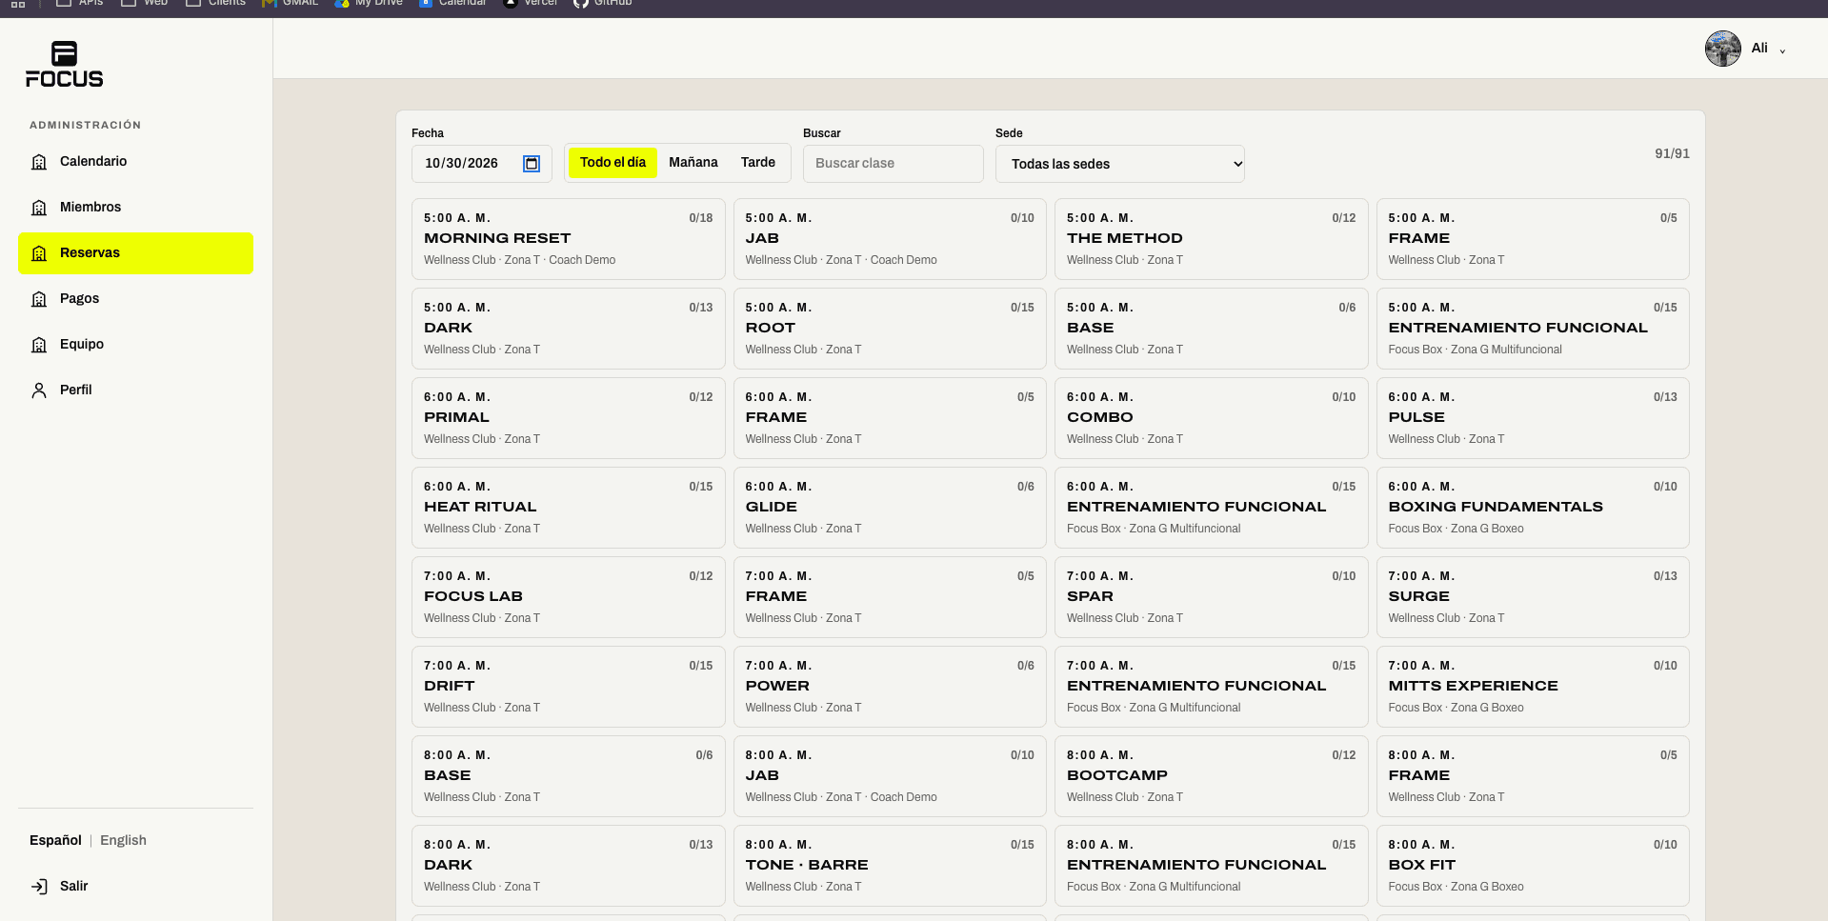The width and height of the screenshot is (1828, 921).
Task: Open the Todas las sedes dropdown
Action: 1120,164
